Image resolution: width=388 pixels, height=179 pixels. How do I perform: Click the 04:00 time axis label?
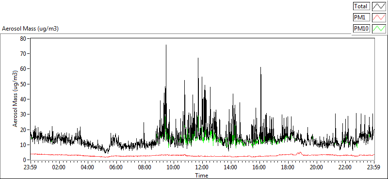87,167
